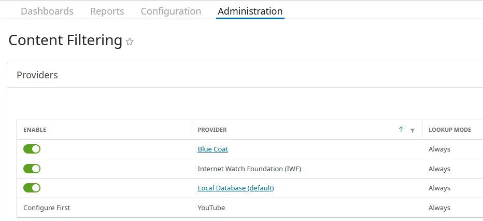Click Configure First in the YouTube row
This screenshot has height=221, width=483.
coord(47,208)
